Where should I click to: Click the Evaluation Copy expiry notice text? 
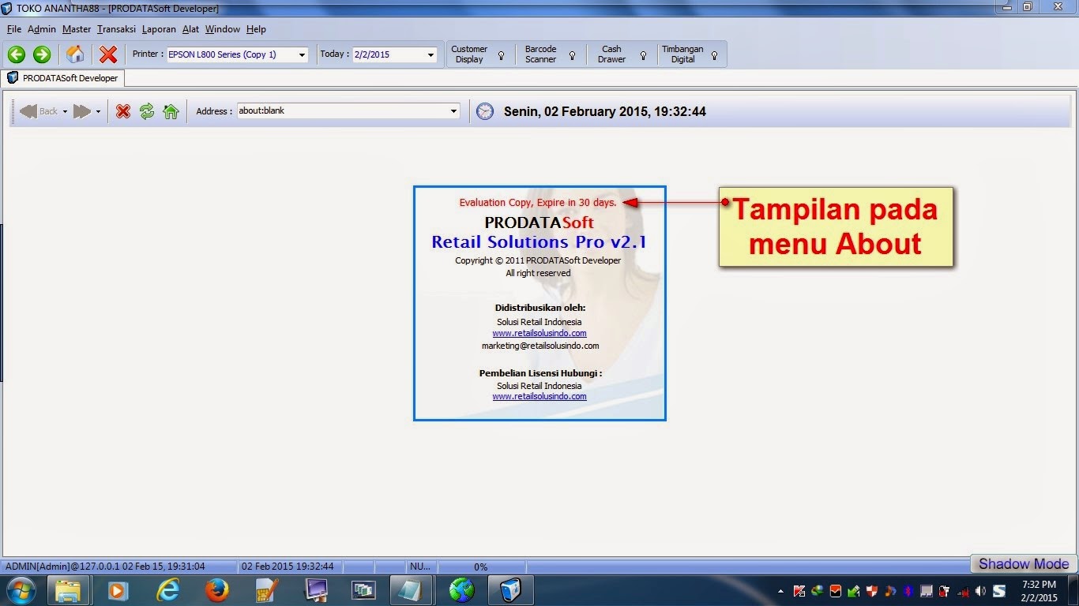click(538, 203)
